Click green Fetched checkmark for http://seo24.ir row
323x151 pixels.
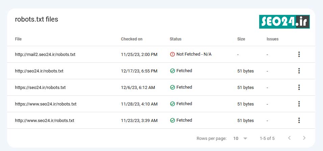pyautogui.click(x=172, y=71)
